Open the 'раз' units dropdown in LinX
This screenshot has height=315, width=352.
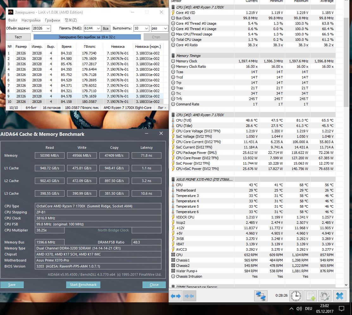click(x=166, y=28)
